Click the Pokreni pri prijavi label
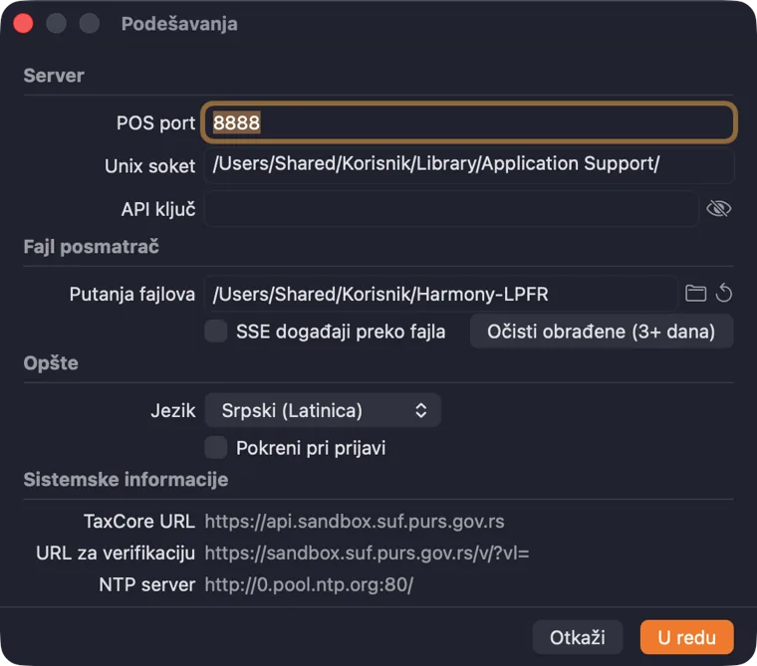This screenshot has height=666, width=757. coord(311,448)
